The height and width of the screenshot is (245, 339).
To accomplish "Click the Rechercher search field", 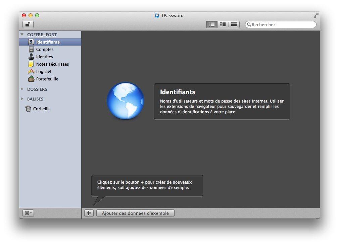I will tap(281, 24).
